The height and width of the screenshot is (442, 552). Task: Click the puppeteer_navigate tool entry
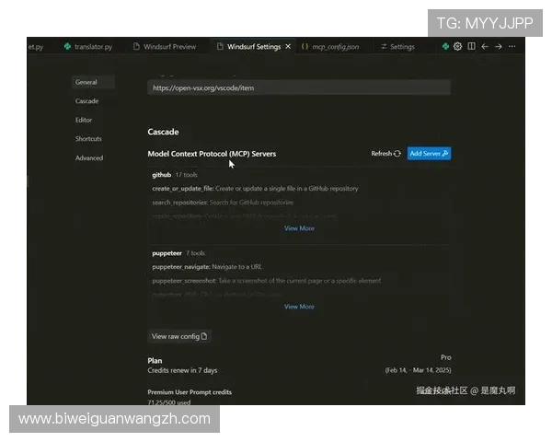pyautogui.click(x=207, y=267)
